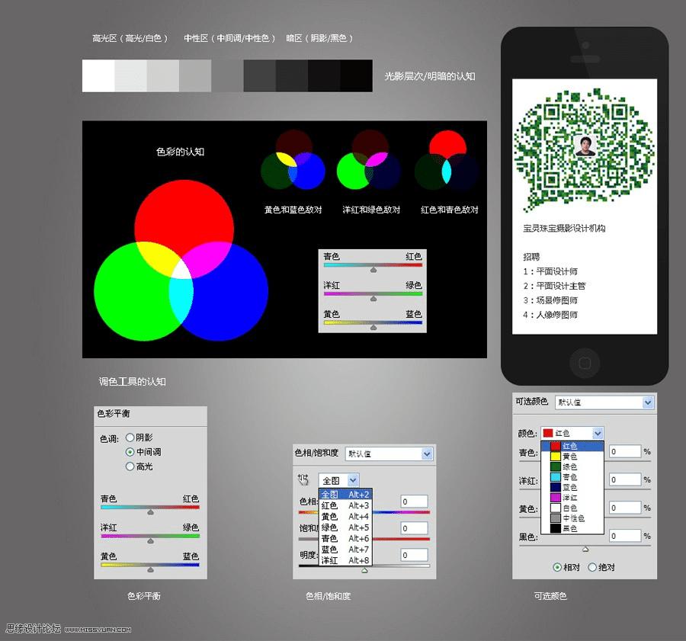
Task: Pick 洋红 in the 可选颜色 color list
Action: click(x=572, y=498)
